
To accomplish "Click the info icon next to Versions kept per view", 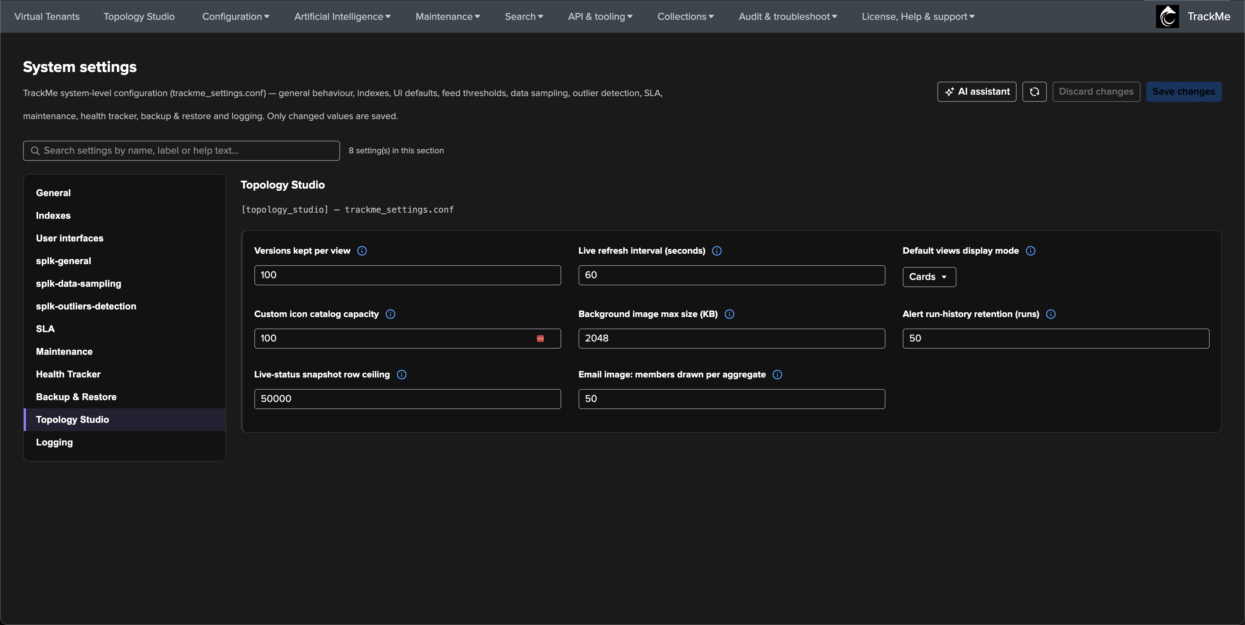I will [x=362, y=250].
